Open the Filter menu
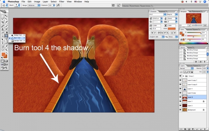This screenshot has height=131, width=209. [62, 2]
